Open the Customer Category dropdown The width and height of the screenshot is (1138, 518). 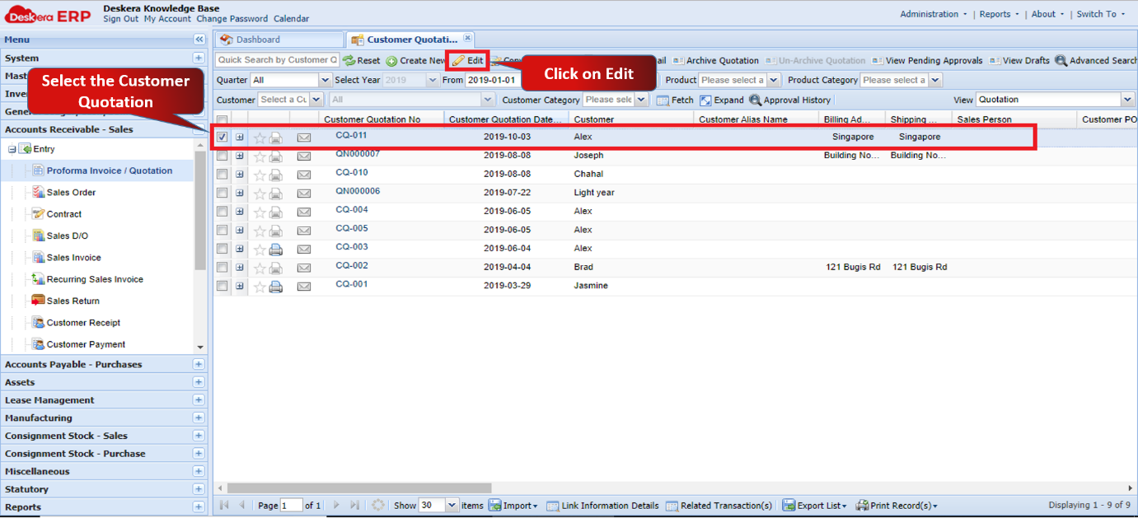coord(640,100)
